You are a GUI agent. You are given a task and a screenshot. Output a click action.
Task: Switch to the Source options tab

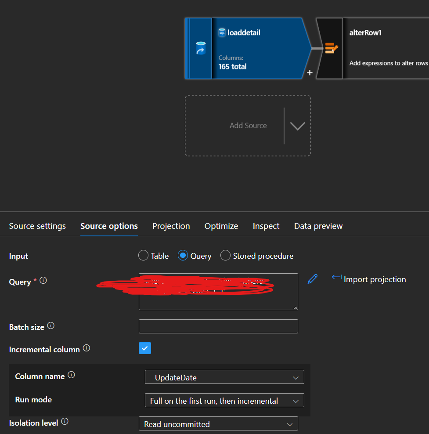tap(109, 226)
